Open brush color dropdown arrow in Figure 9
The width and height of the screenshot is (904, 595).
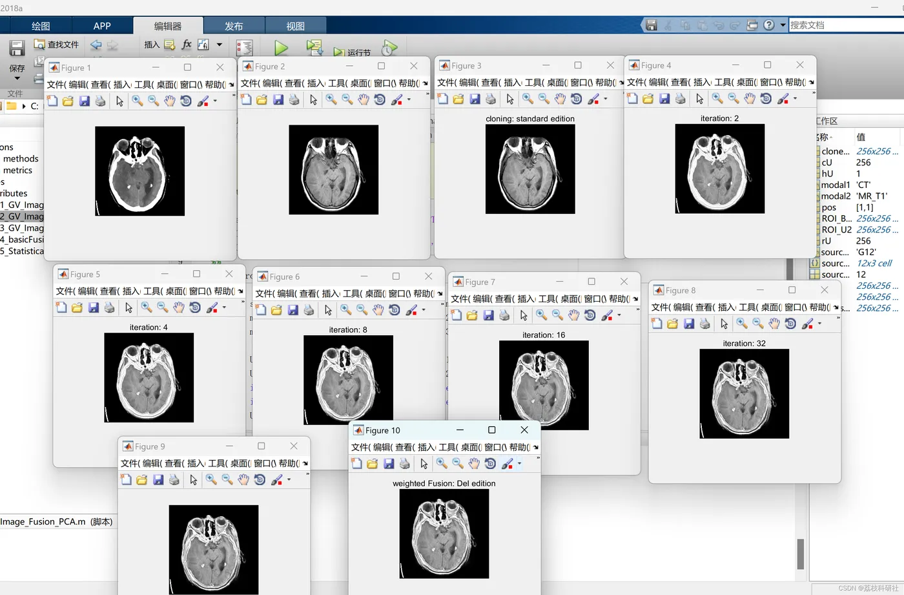[289, 479]
